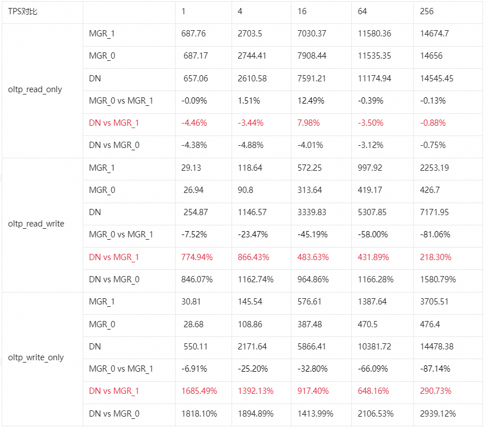Click the red 774.94% cell
Screen dimensions: 487x428
point(197,257)
